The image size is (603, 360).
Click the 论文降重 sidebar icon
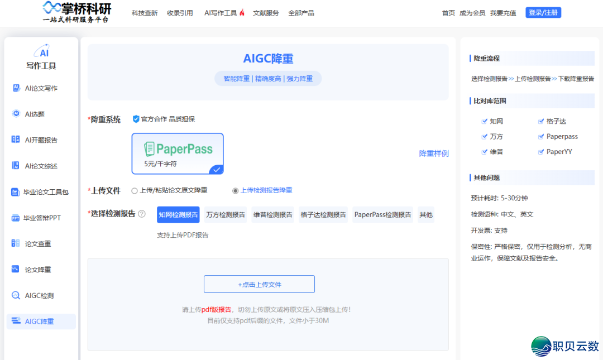(x=16, y=269)
